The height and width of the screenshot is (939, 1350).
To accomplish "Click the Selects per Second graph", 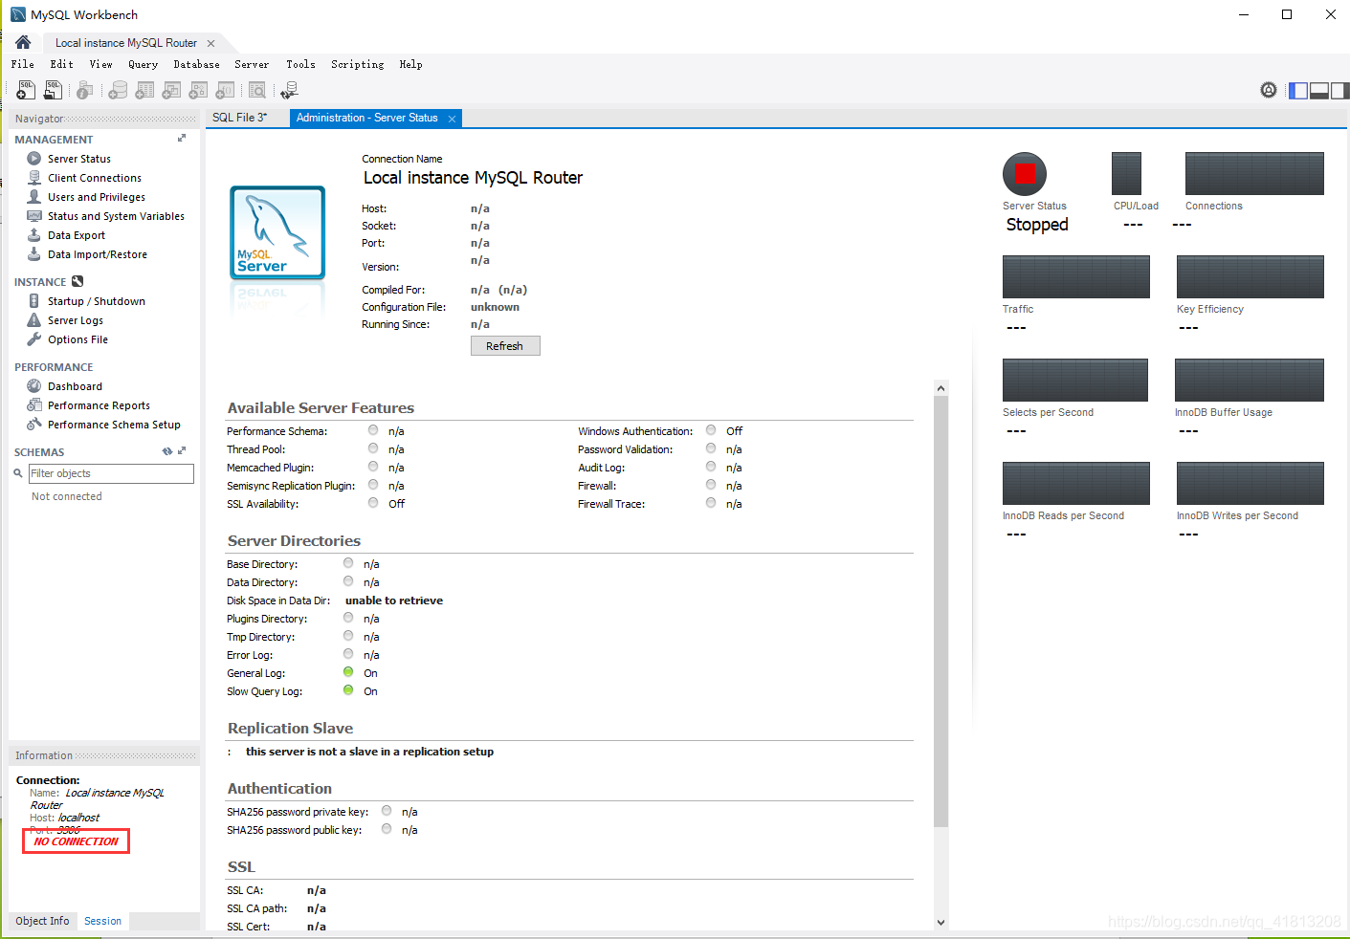I will click(1075, 381).
